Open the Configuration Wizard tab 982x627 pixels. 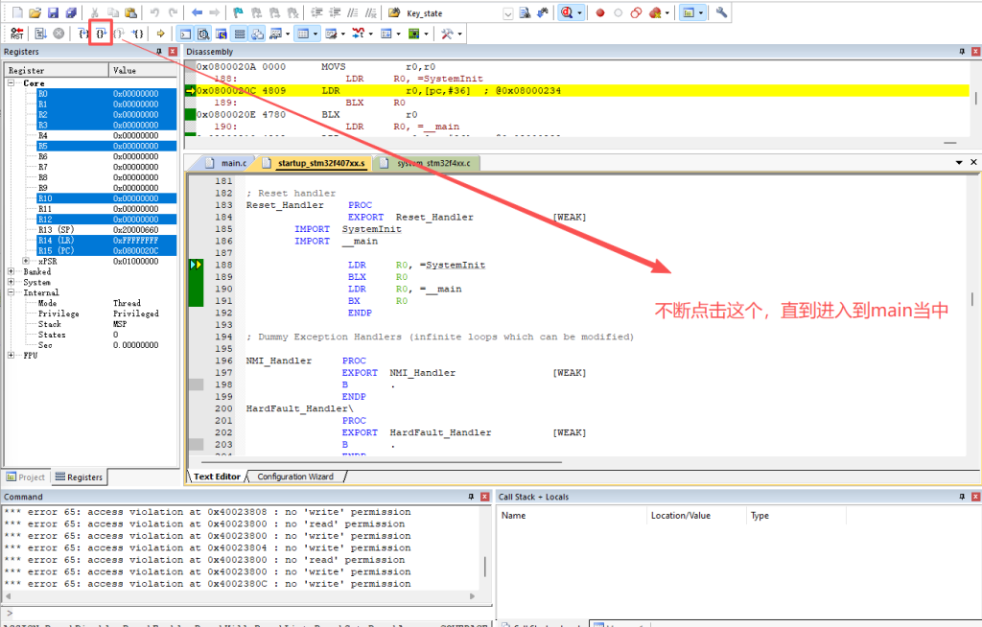pyautogui.click(x=294, y=476)
